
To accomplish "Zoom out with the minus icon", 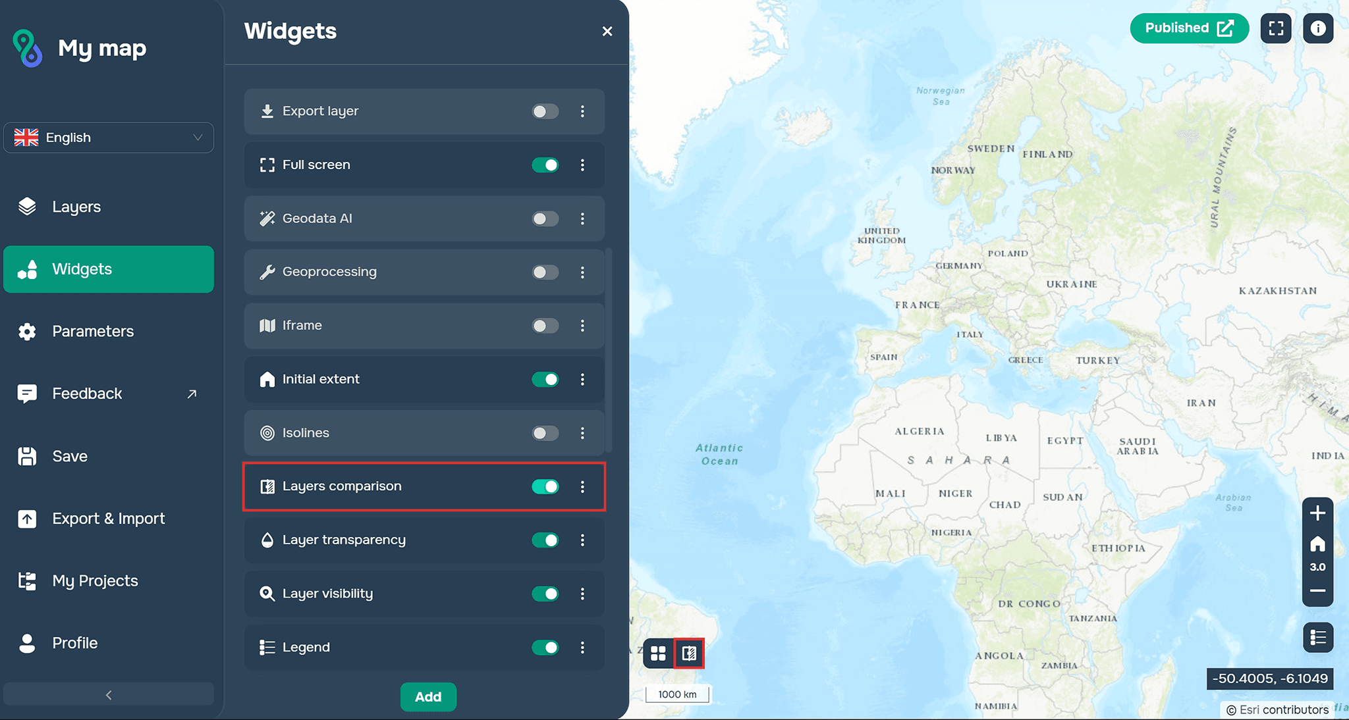I will coord(1317,591).
